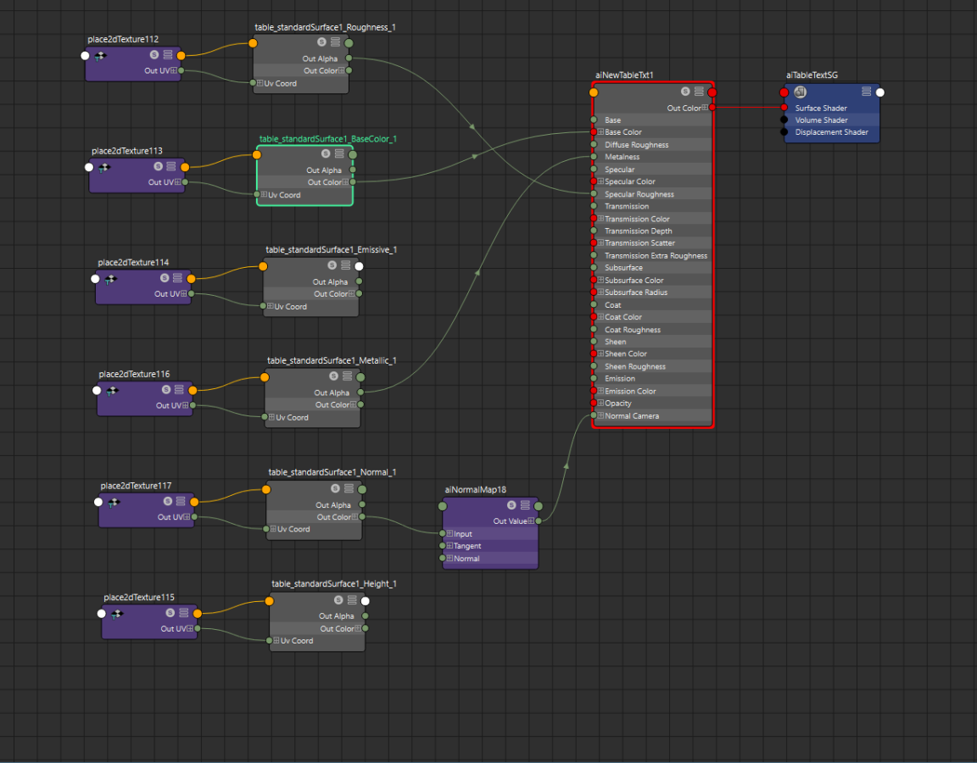Expand the Transmission Color attribute plus box
This screenshot has height=763, width=977.
pos(600,219)
